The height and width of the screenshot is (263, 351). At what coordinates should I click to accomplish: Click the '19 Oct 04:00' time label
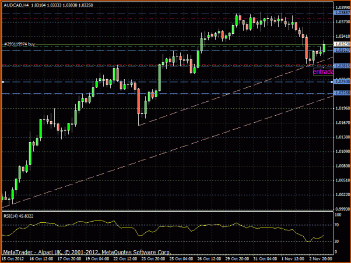click(x=97, y=259)
